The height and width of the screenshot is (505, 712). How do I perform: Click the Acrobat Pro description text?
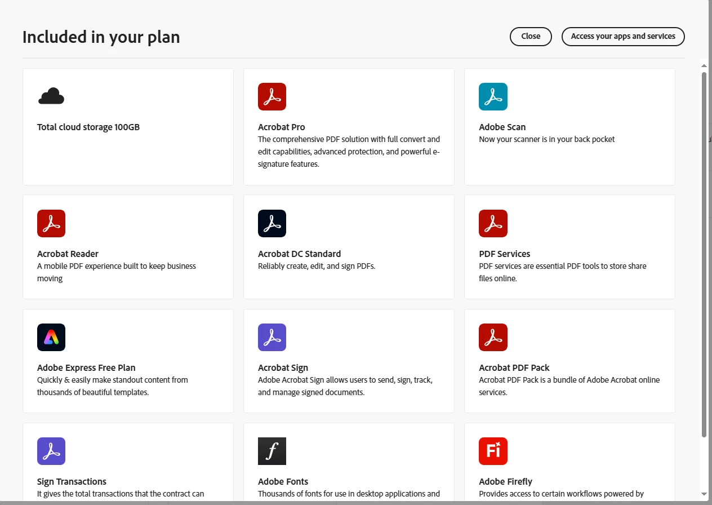coord(349,152)
